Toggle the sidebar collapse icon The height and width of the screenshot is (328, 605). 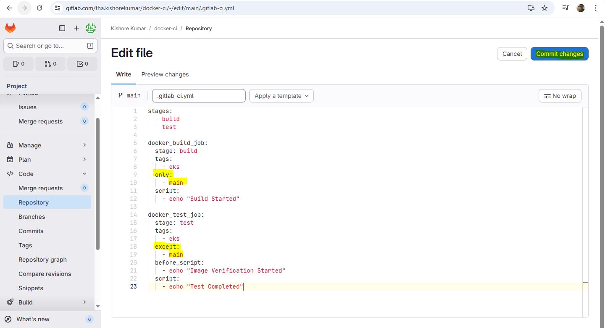62,28
